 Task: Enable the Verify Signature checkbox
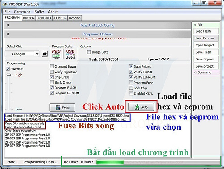click(x=52, y=72)
